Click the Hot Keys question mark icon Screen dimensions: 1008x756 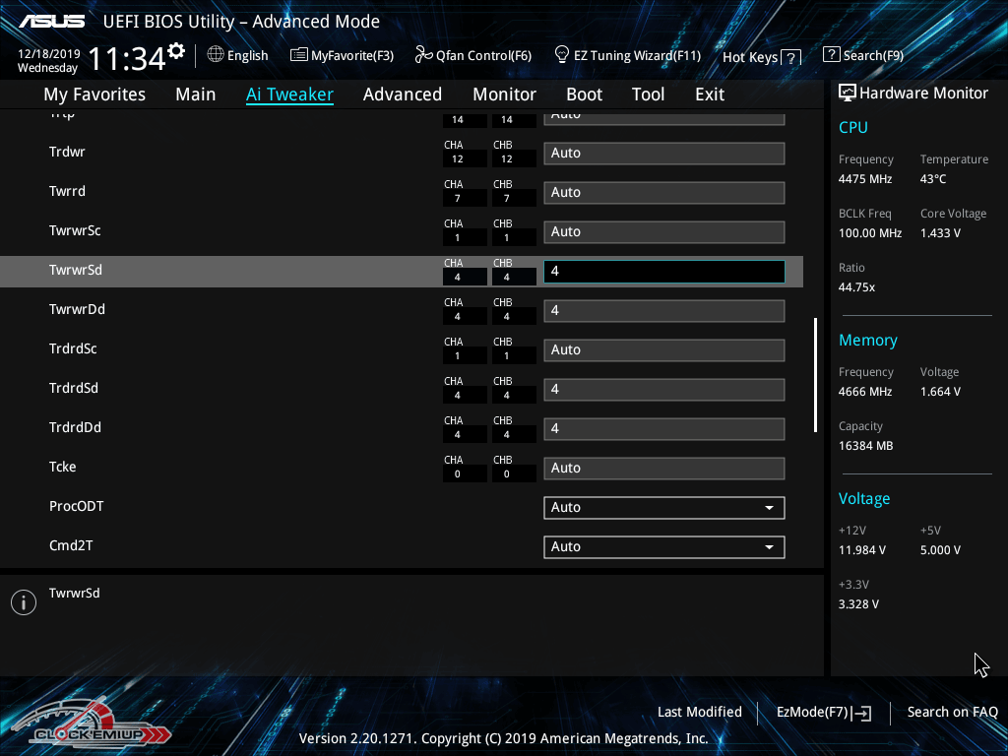[790, 58]
